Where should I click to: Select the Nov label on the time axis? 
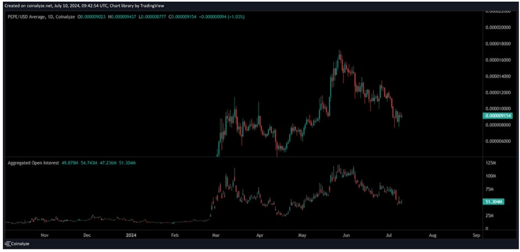point(45,235)
